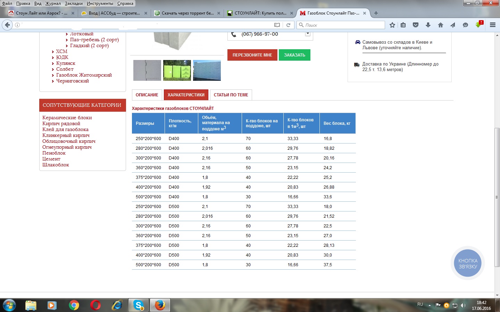Open Гладкий (2 сорт) link
500x312 pixels.
point(89,45)
